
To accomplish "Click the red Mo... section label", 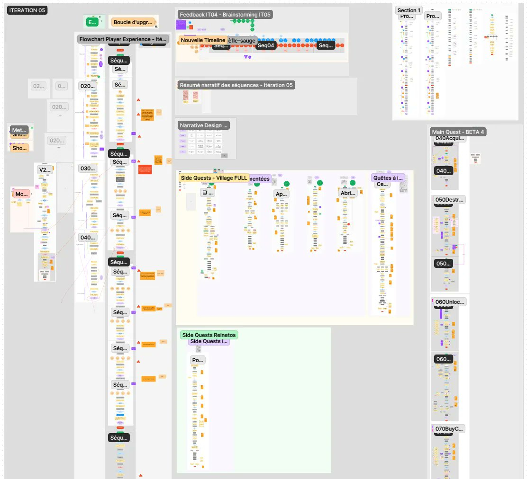I will pos(21,194).
